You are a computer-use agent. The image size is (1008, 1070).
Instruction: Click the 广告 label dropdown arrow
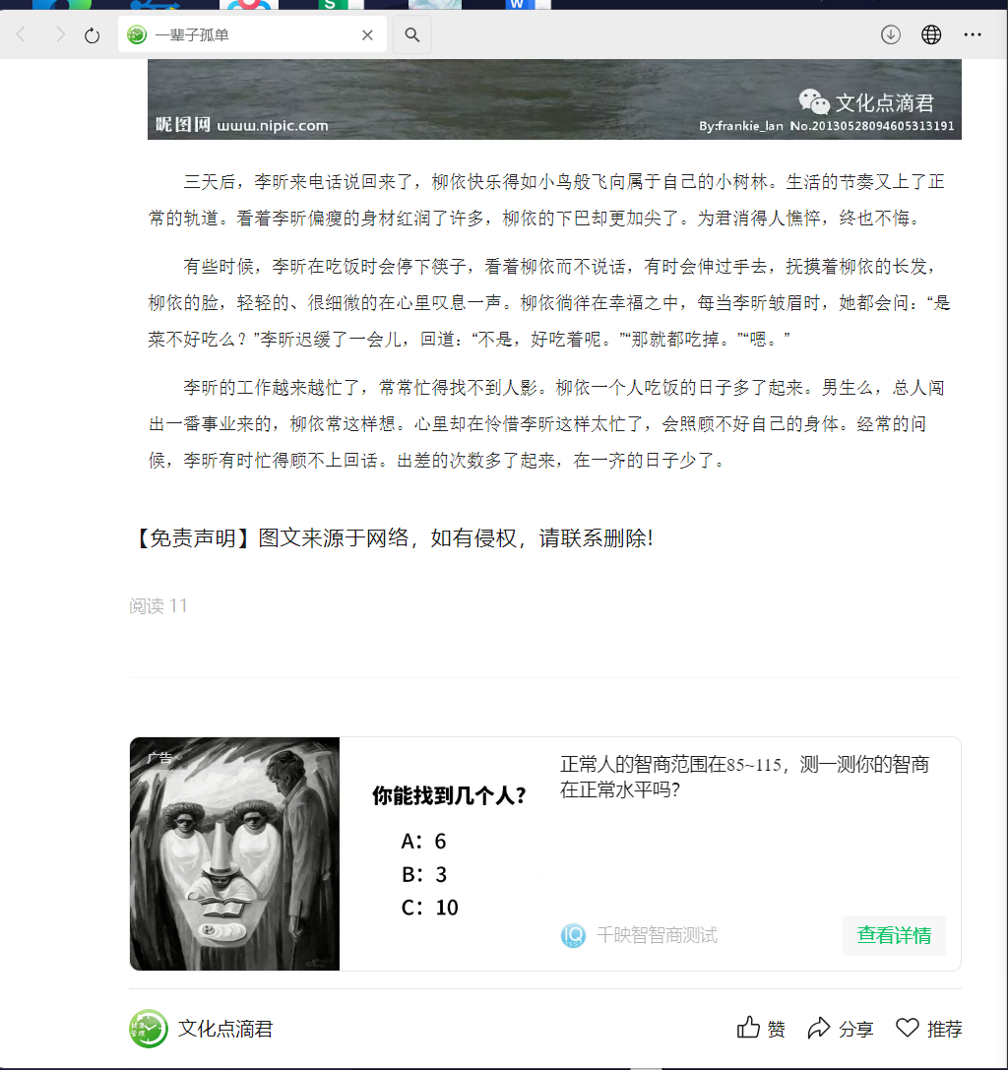pyautogui.click(x=179, y=758)
